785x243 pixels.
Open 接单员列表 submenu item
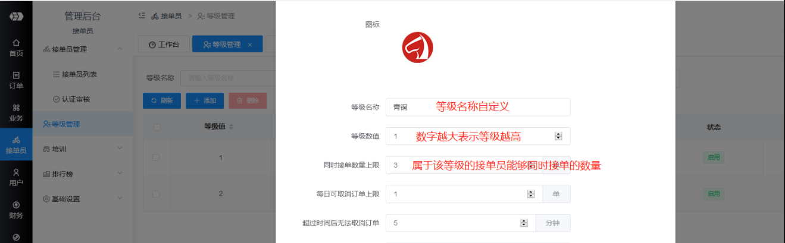tap(83, 74)
